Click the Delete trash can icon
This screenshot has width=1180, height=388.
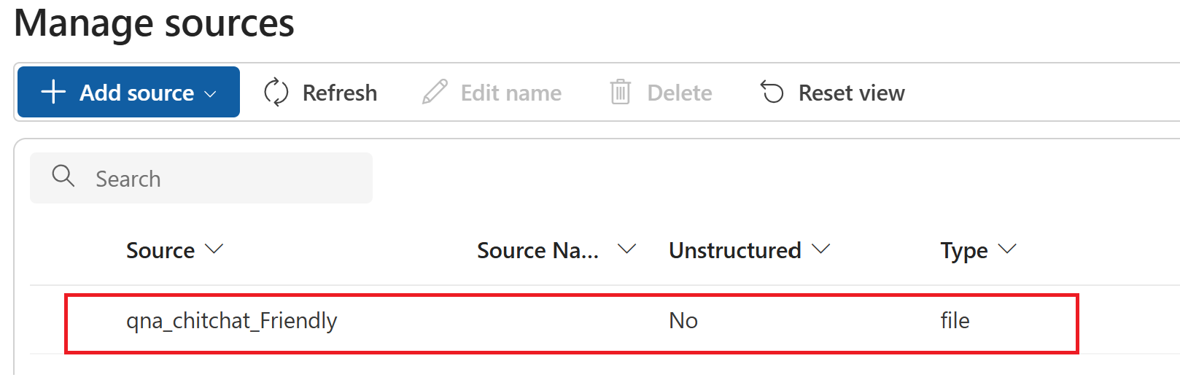[x=621, y=93]
